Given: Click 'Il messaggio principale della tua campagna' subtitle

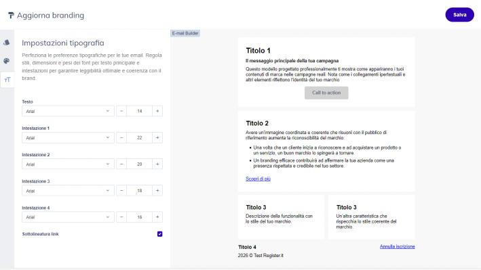Looking at the screenshot, I should point(292,61).
